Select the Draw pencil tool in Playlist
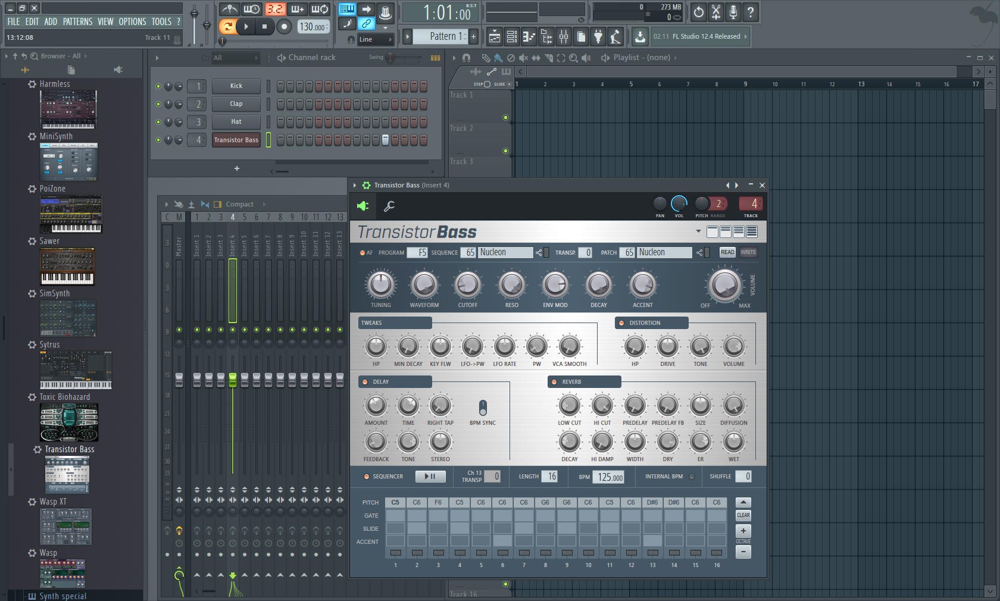This screenshot has width=1000, height=601. click(x=486, y=58)
